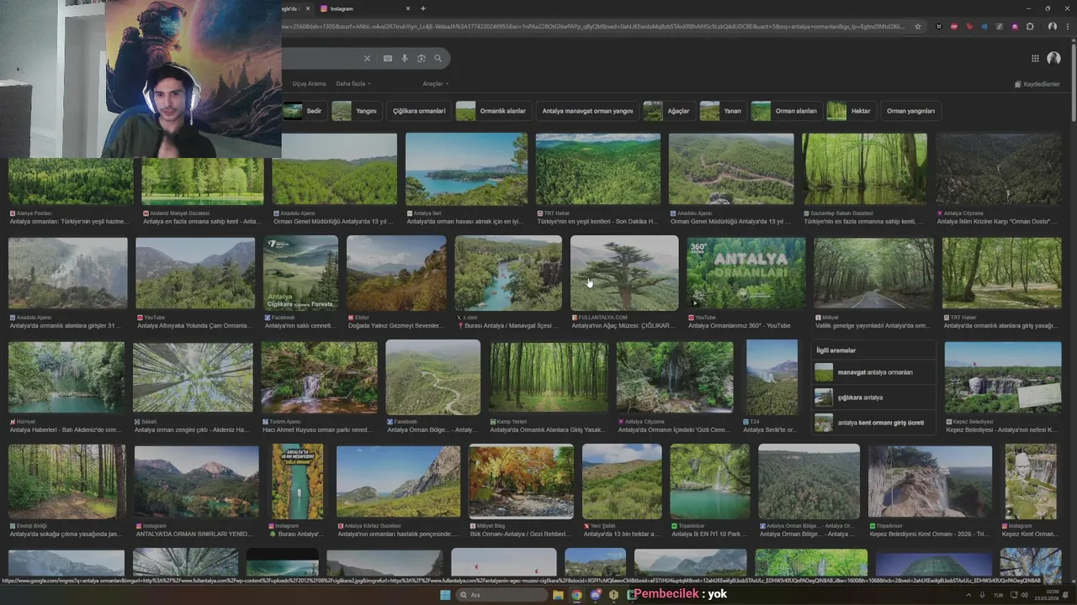The image size is (1077, 605).
Task: Open the Uçuş Arama tab
Action: (309, 84)
